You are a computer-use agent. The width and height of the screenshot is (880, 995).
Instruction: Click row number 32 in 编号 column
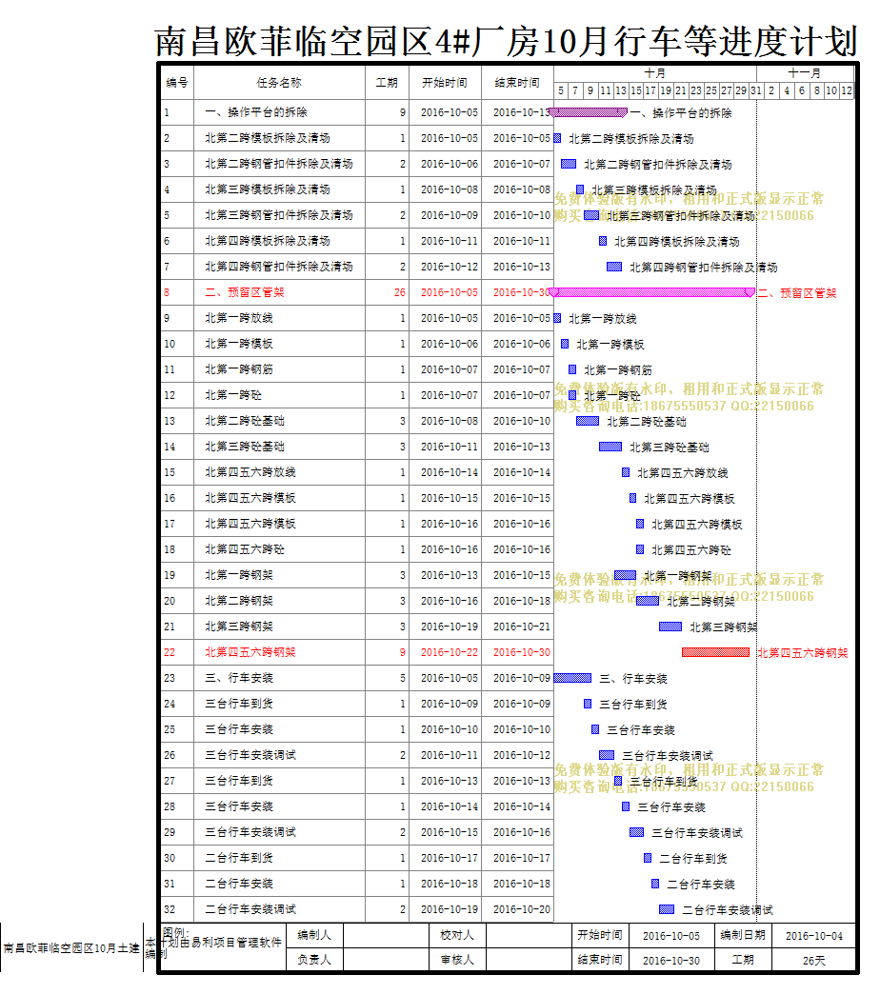(x=170, y=910)
